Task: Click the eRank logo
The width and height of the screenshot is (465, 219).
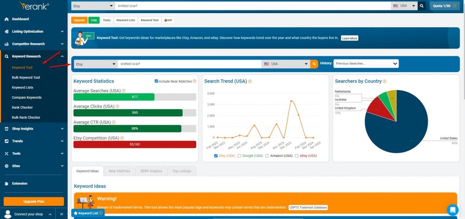Action: click(34, 5)
